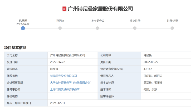This screenshot has width=195, height=112.
Task: Click the 项目基本信息 section heading
Action: click(15, 48)
